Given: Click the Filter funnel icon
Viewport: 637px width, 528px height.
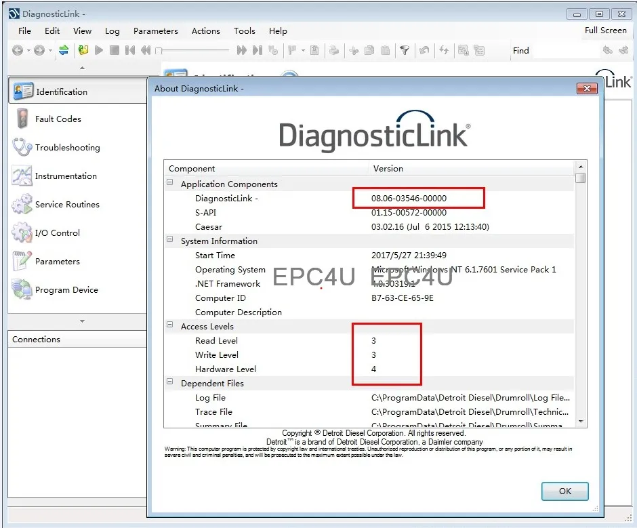Looking at the screenshot, I should pos(405,50).
